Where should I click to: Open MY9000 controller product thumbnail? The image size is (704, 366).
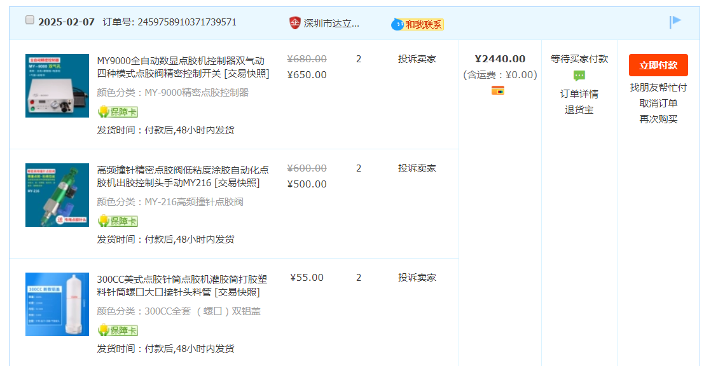[x=57, y=86]
